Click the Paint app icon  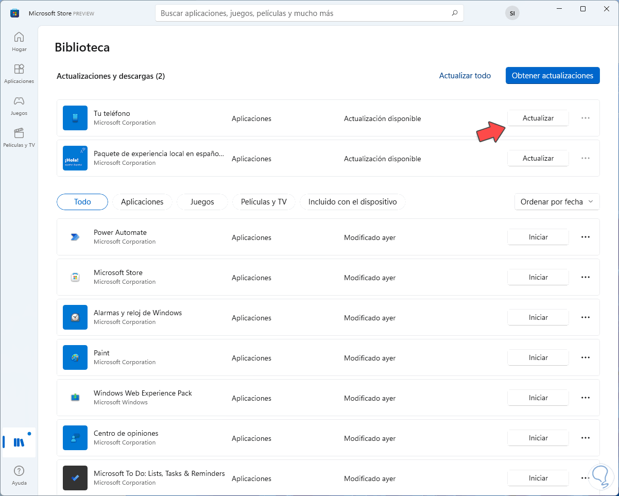tap(75, 357)
